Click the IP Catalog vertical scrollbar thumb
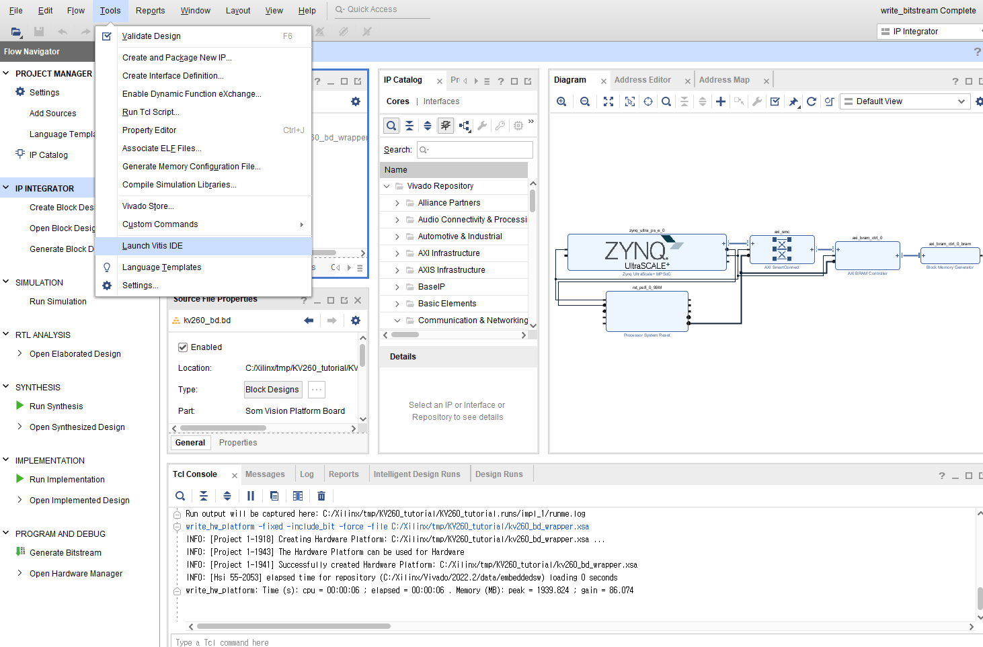983x647 pixels. click(x=533, y=201)
